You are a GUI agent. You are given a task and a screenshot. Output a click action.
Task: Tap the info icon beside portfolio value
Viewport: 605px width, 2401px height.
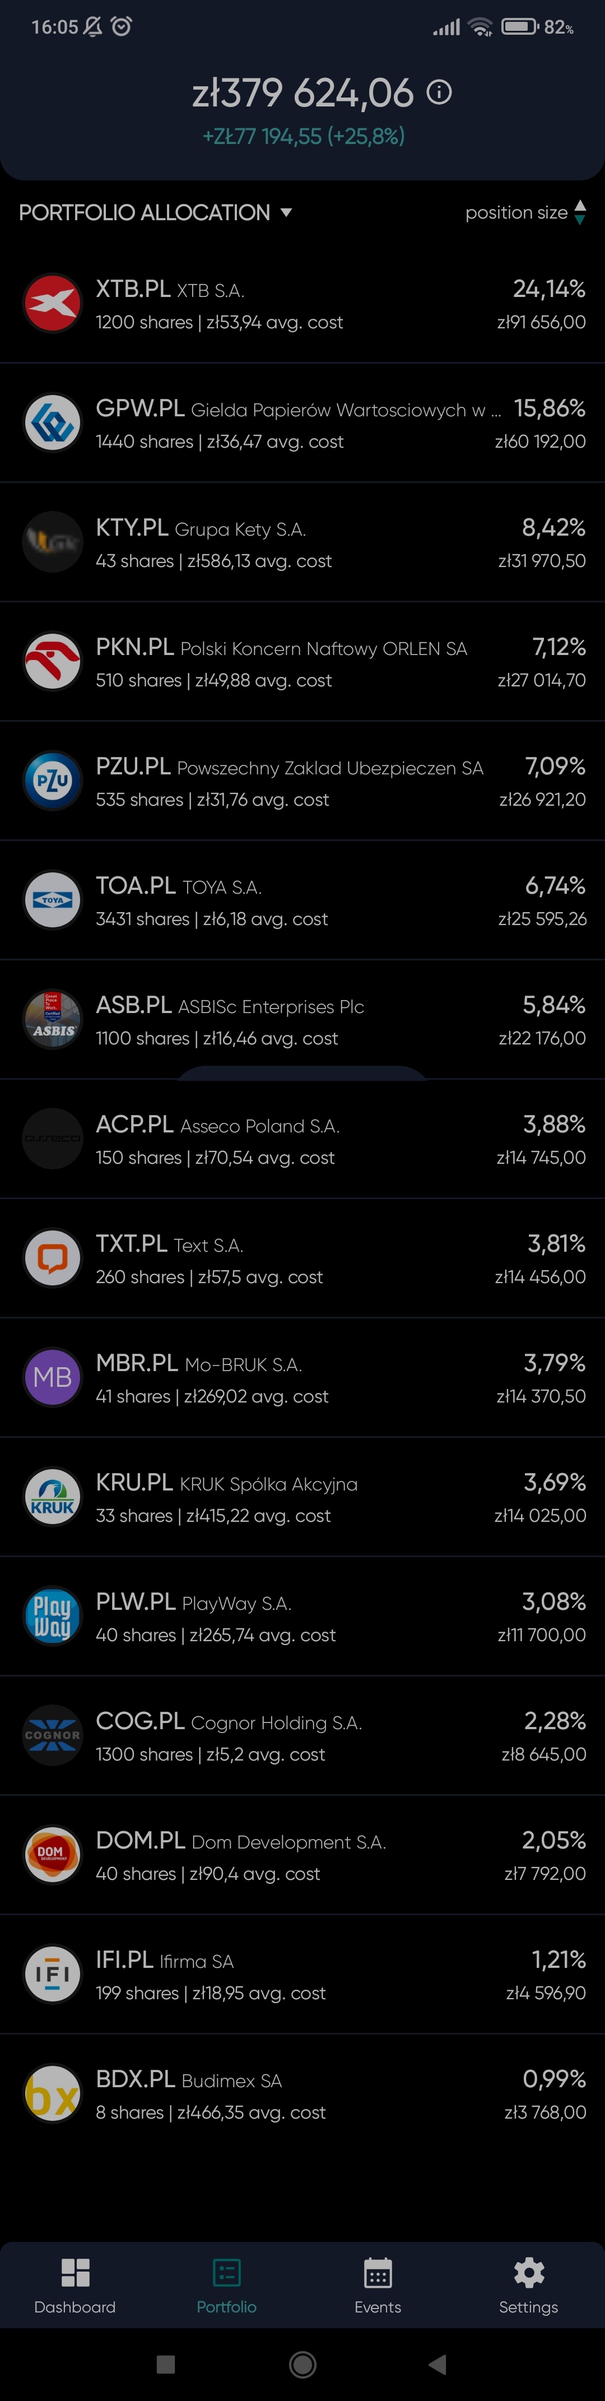[x=439, y=92]
